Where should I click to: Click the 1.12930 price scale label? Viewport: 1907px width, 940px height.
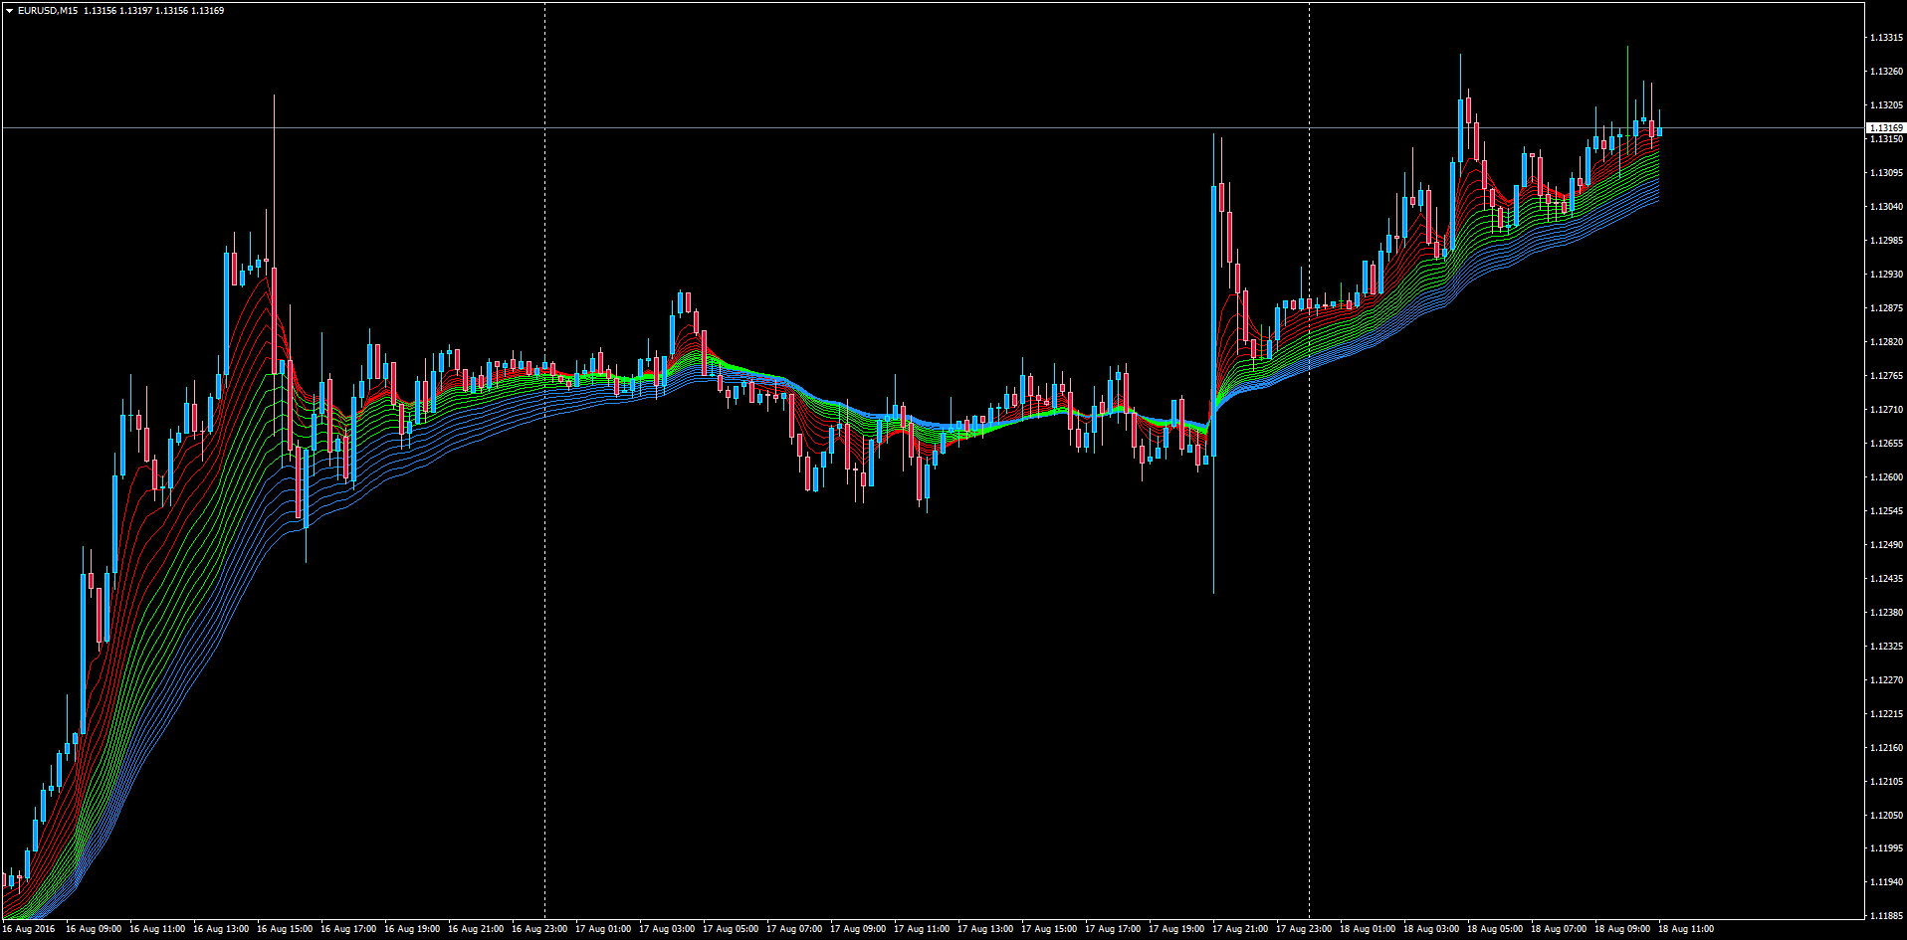click(x=1887, y=275)
